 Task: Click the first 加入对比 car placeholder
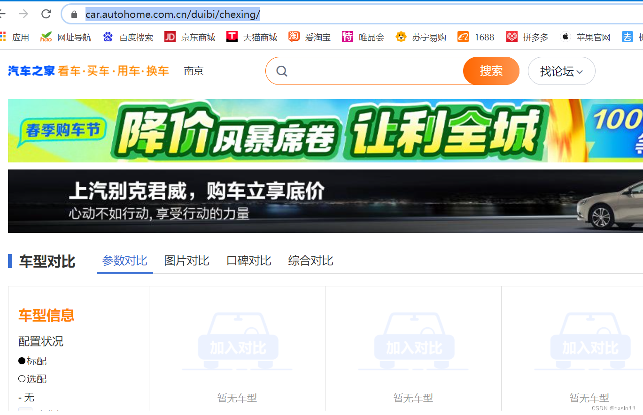click(237, 342)
